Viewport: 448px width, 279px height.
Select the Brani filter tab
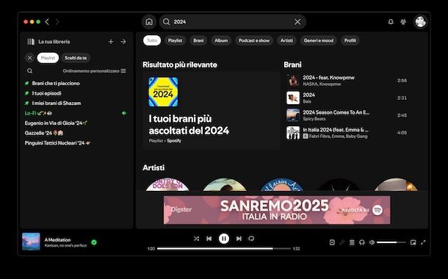(x=198, y=40)
